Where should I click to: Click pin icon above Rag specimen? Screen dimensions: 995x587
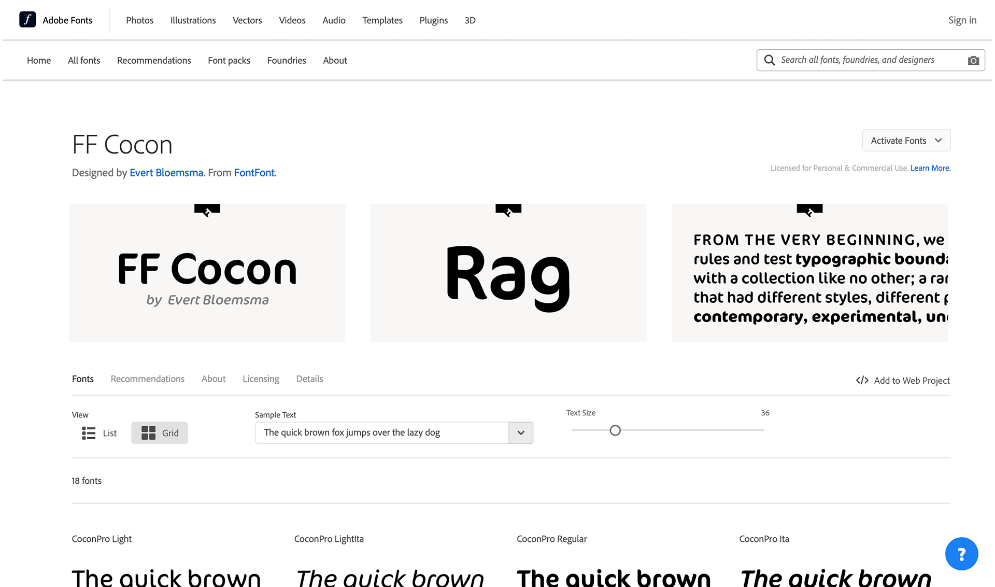[x=508, y=210]
